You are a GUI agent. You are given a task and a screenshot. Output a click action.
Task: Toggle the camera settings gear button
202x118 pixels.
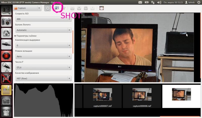pyautogui.click(x=47, y=8)
